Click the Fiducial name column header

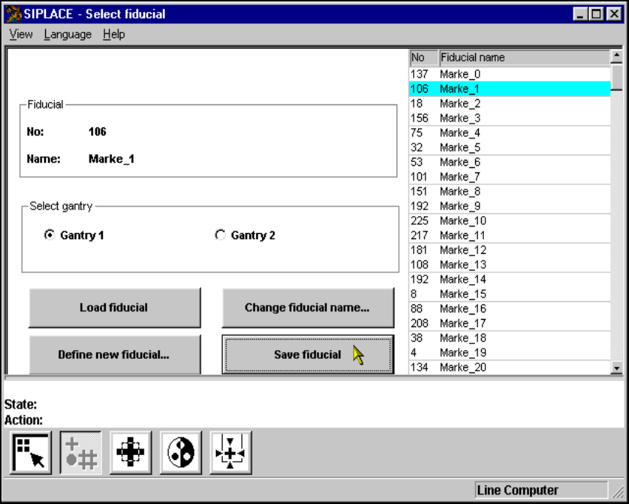coord(522,57)
